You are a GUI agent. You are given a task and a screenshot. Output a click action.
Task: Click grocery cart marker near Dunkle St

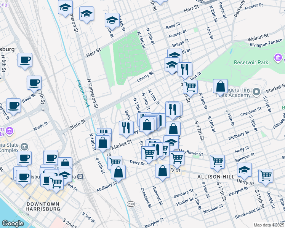pos(266,177)
